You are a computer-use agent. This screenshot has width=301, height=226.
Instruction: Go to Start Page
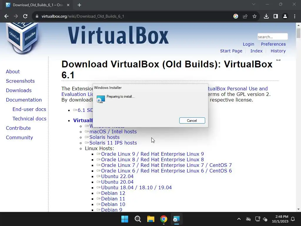(231, 51)
